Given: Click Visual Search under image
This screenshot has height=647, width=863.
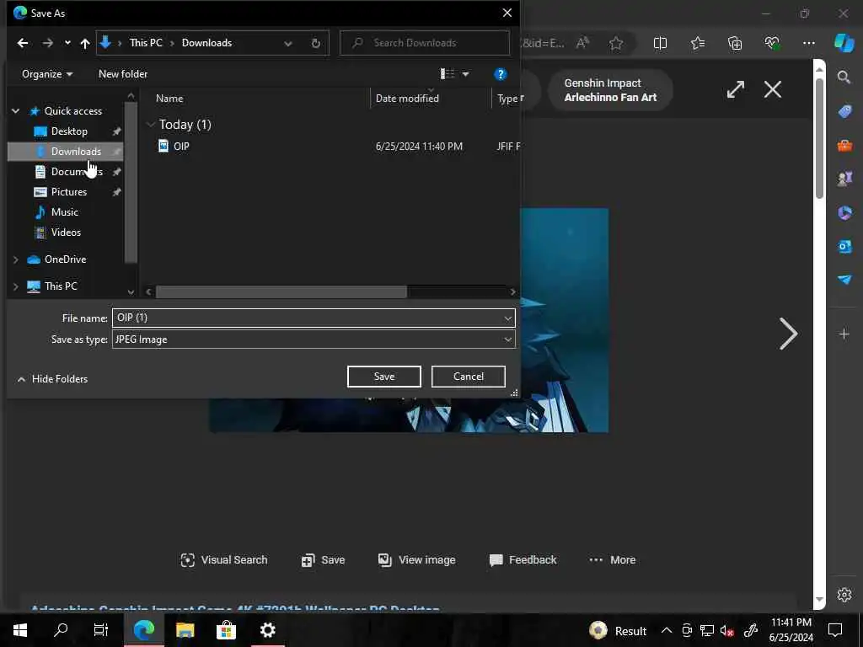Looking at the screenshot, I should point(224,560).
